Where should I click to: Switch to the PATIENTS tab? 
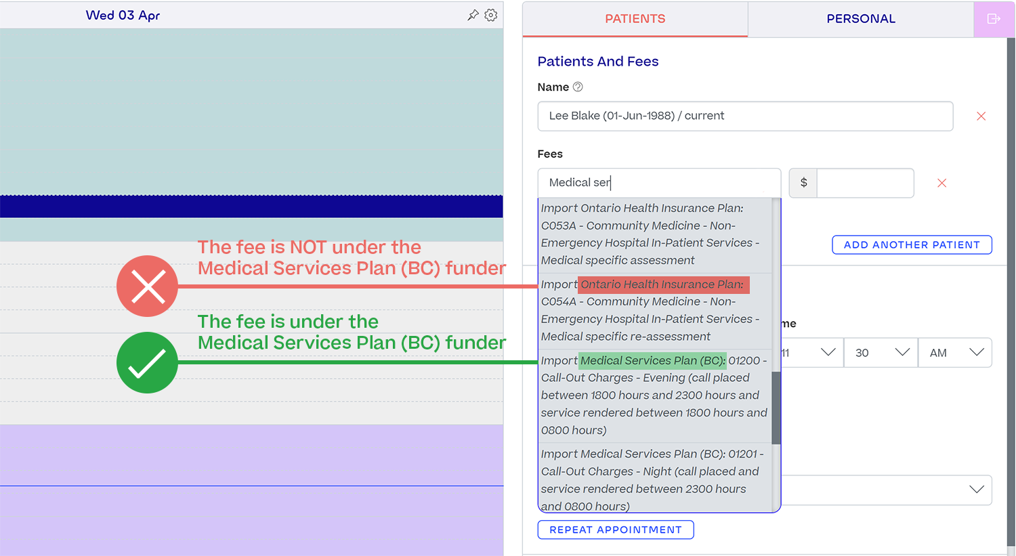point(635,19)
